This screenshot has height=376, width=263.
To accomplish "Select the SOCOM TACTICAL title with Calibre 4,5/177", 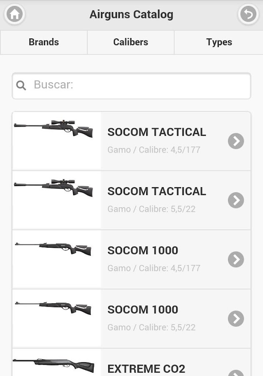I will [x=157, y=132].
